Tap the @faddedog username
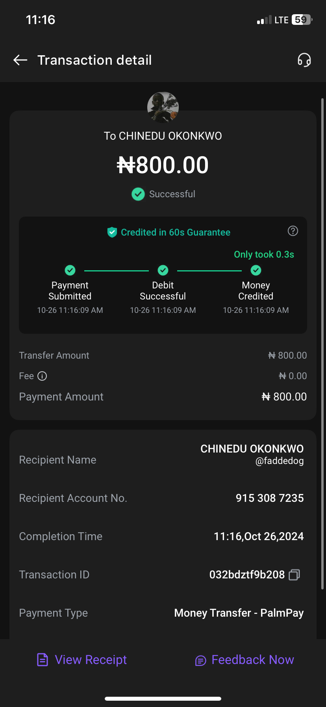 280,461
